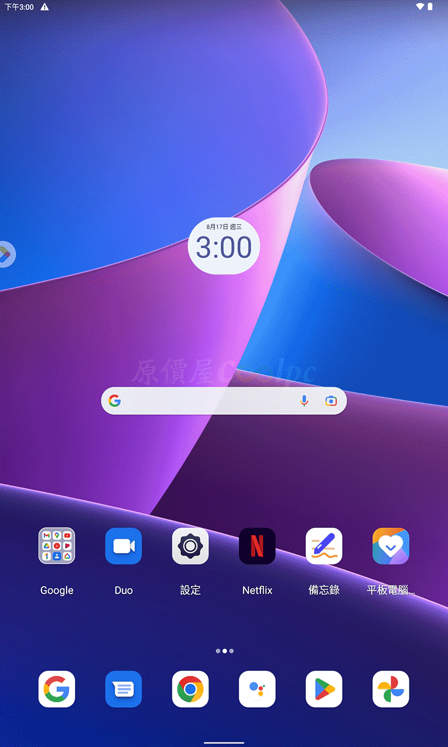448x747 pixels.
Task: Open the 設定 settings app
Action: click(190, 546)
